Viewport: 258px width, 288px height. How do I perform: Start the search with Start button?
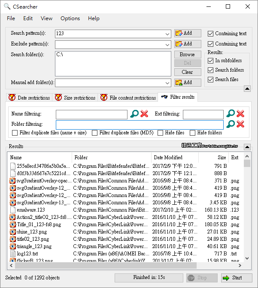point(237,278)
